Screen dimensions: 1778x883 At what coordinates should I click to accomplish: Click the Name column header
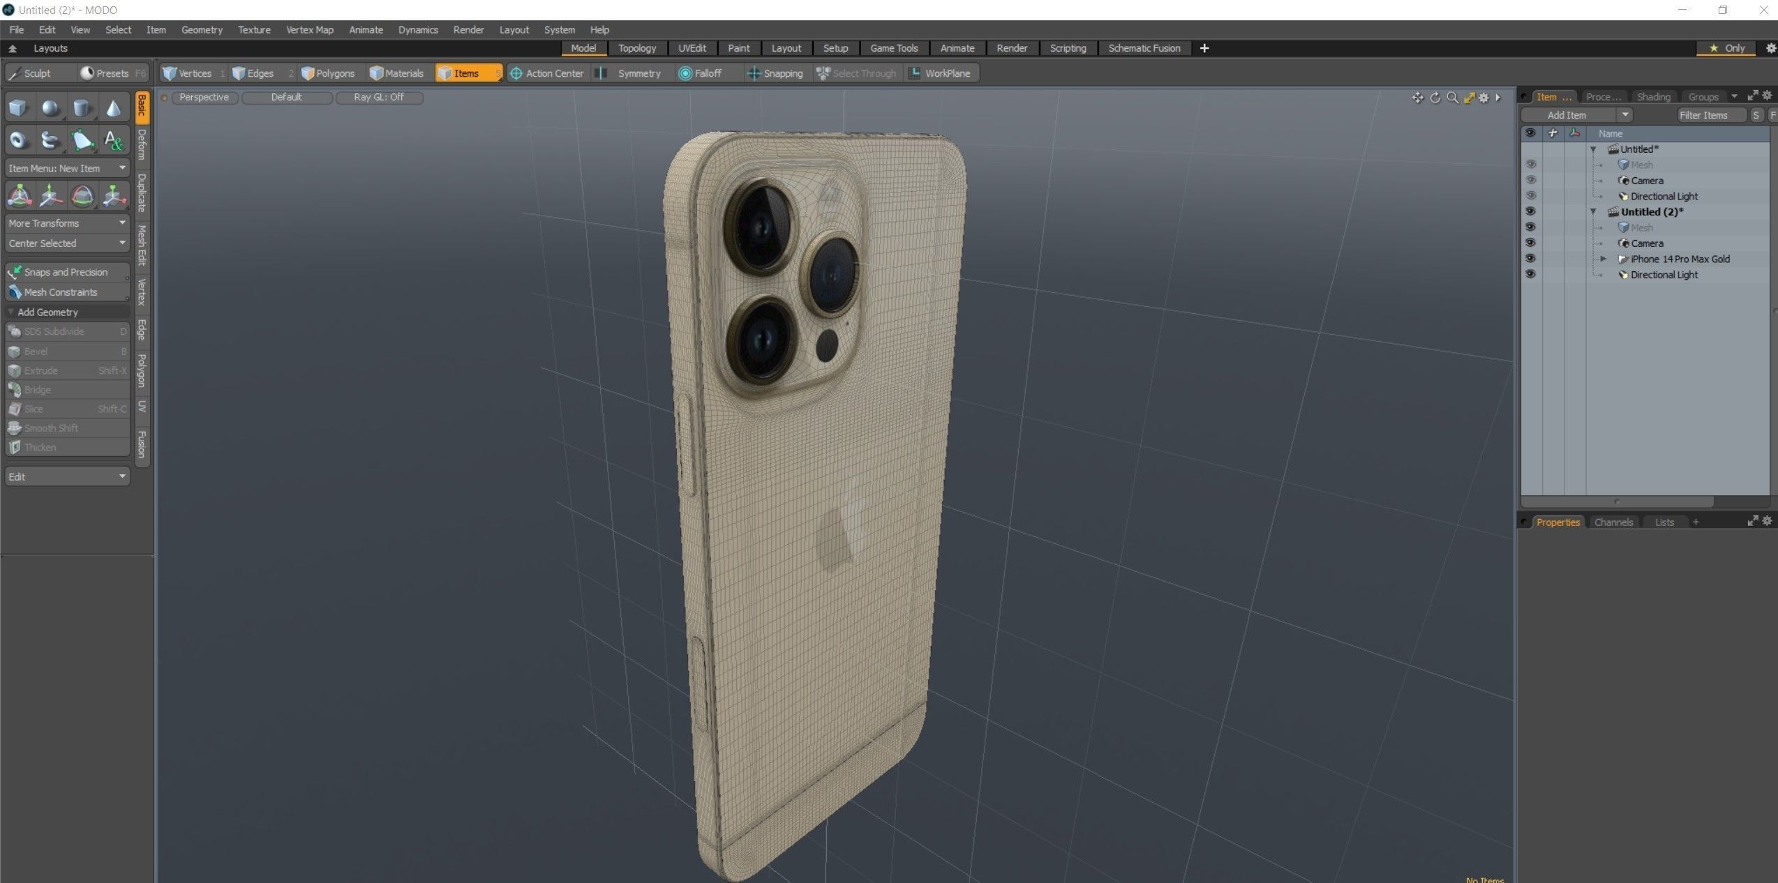pos(1611,133)
